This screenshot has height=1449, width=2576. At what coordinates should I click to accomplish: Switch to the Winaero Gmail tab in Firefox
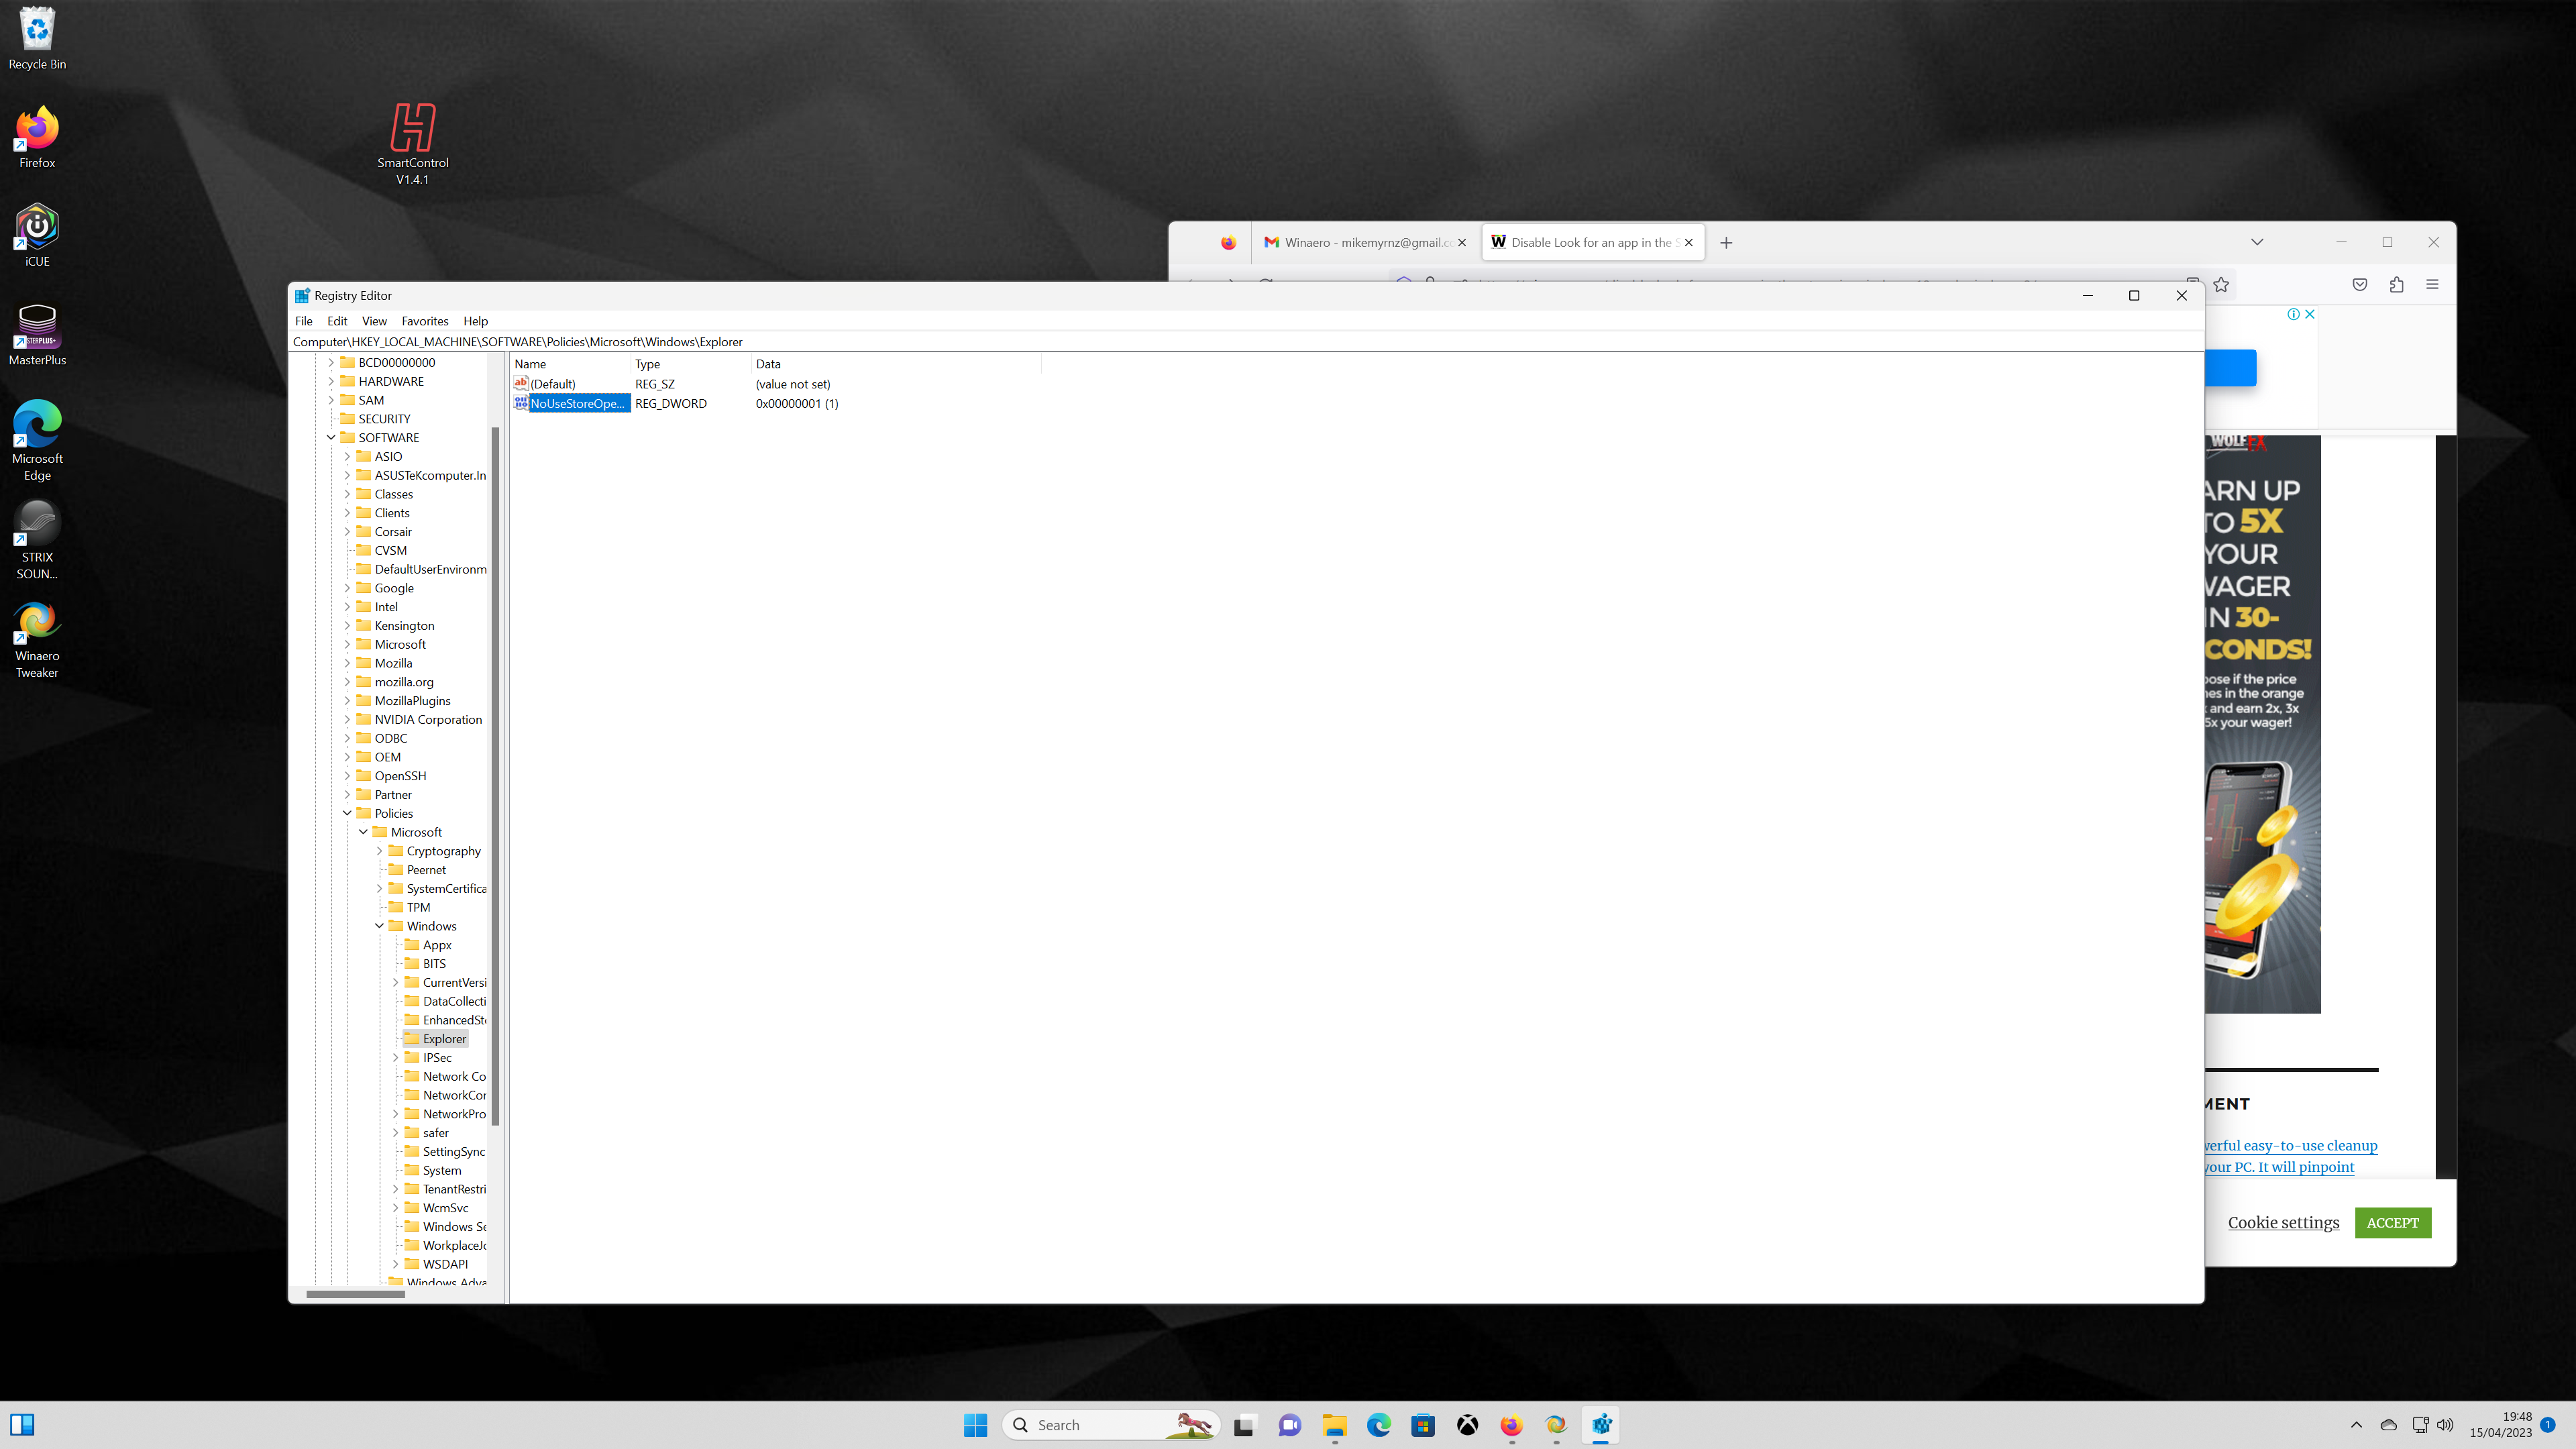pos(1366,243)
